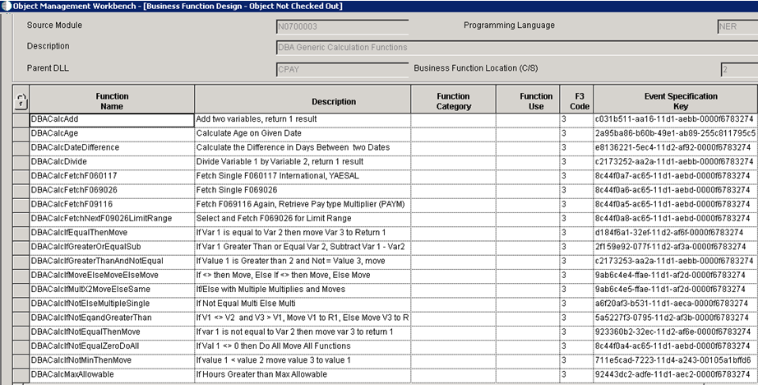Click the Function Name column header
The height and width of the screenshot is (385, 758).
pyautogui.click(x=112, y=100)
